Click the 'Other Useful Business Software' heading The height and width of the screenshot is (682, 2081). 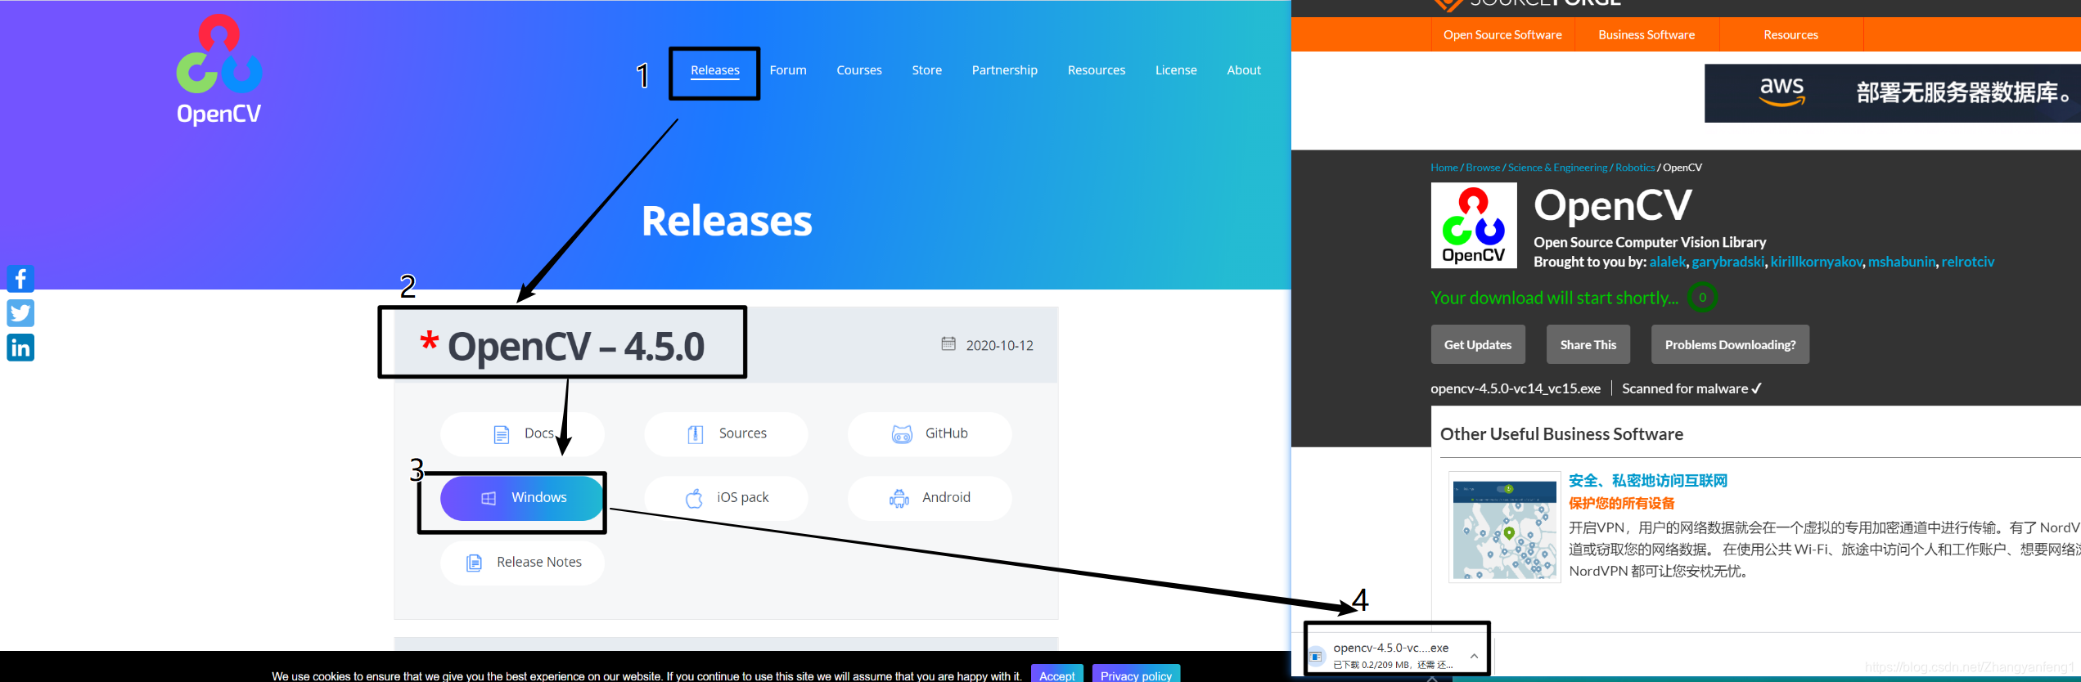coord(1561,434)
